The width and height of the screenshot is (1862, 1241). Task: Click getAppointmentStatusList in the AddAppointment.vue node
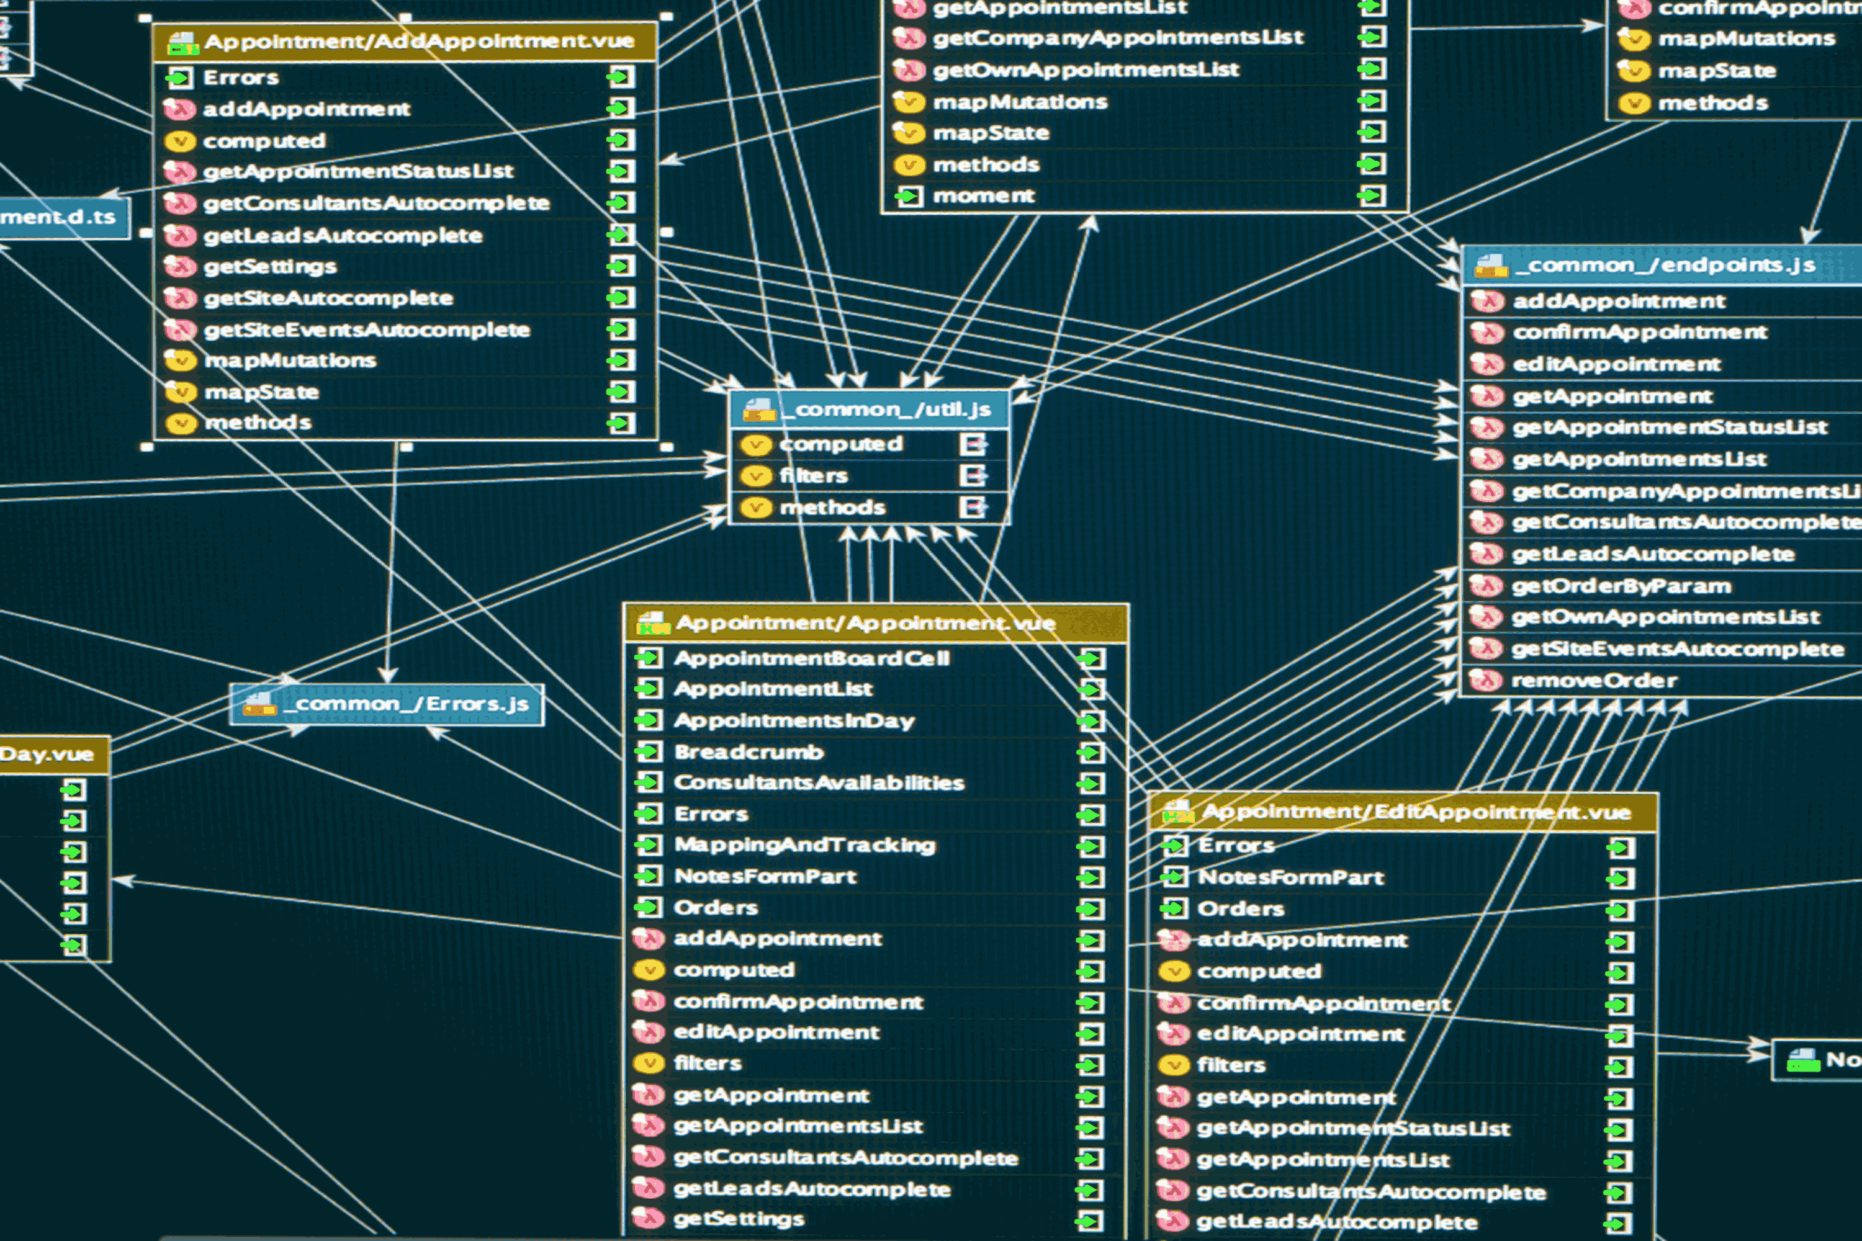pyautogui.click(x=358, y=172)
